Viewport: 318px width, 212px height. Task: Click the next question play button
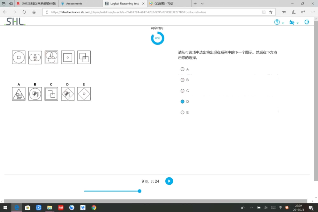[169, 181]
